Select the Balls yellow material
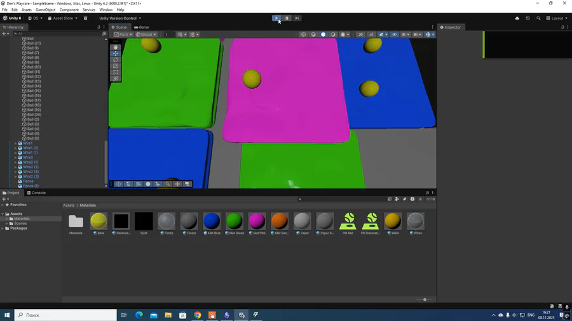This screenshot has height=321, width=572. tap(99, 224)
